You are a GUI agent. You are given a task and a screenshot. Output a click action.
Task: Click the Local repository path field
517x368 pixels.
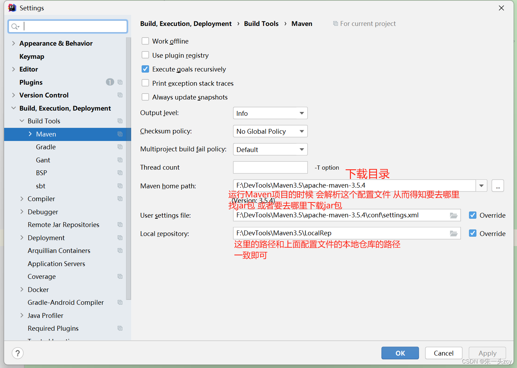point(347,233)
